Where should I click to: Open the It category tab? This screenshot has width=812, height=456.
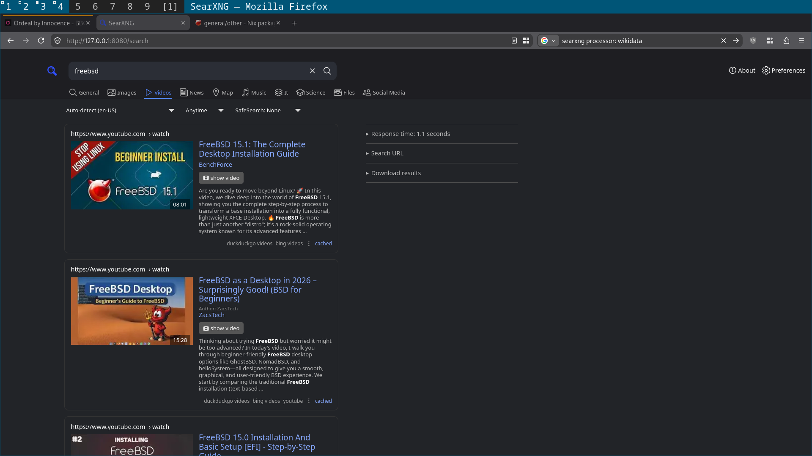282,92
